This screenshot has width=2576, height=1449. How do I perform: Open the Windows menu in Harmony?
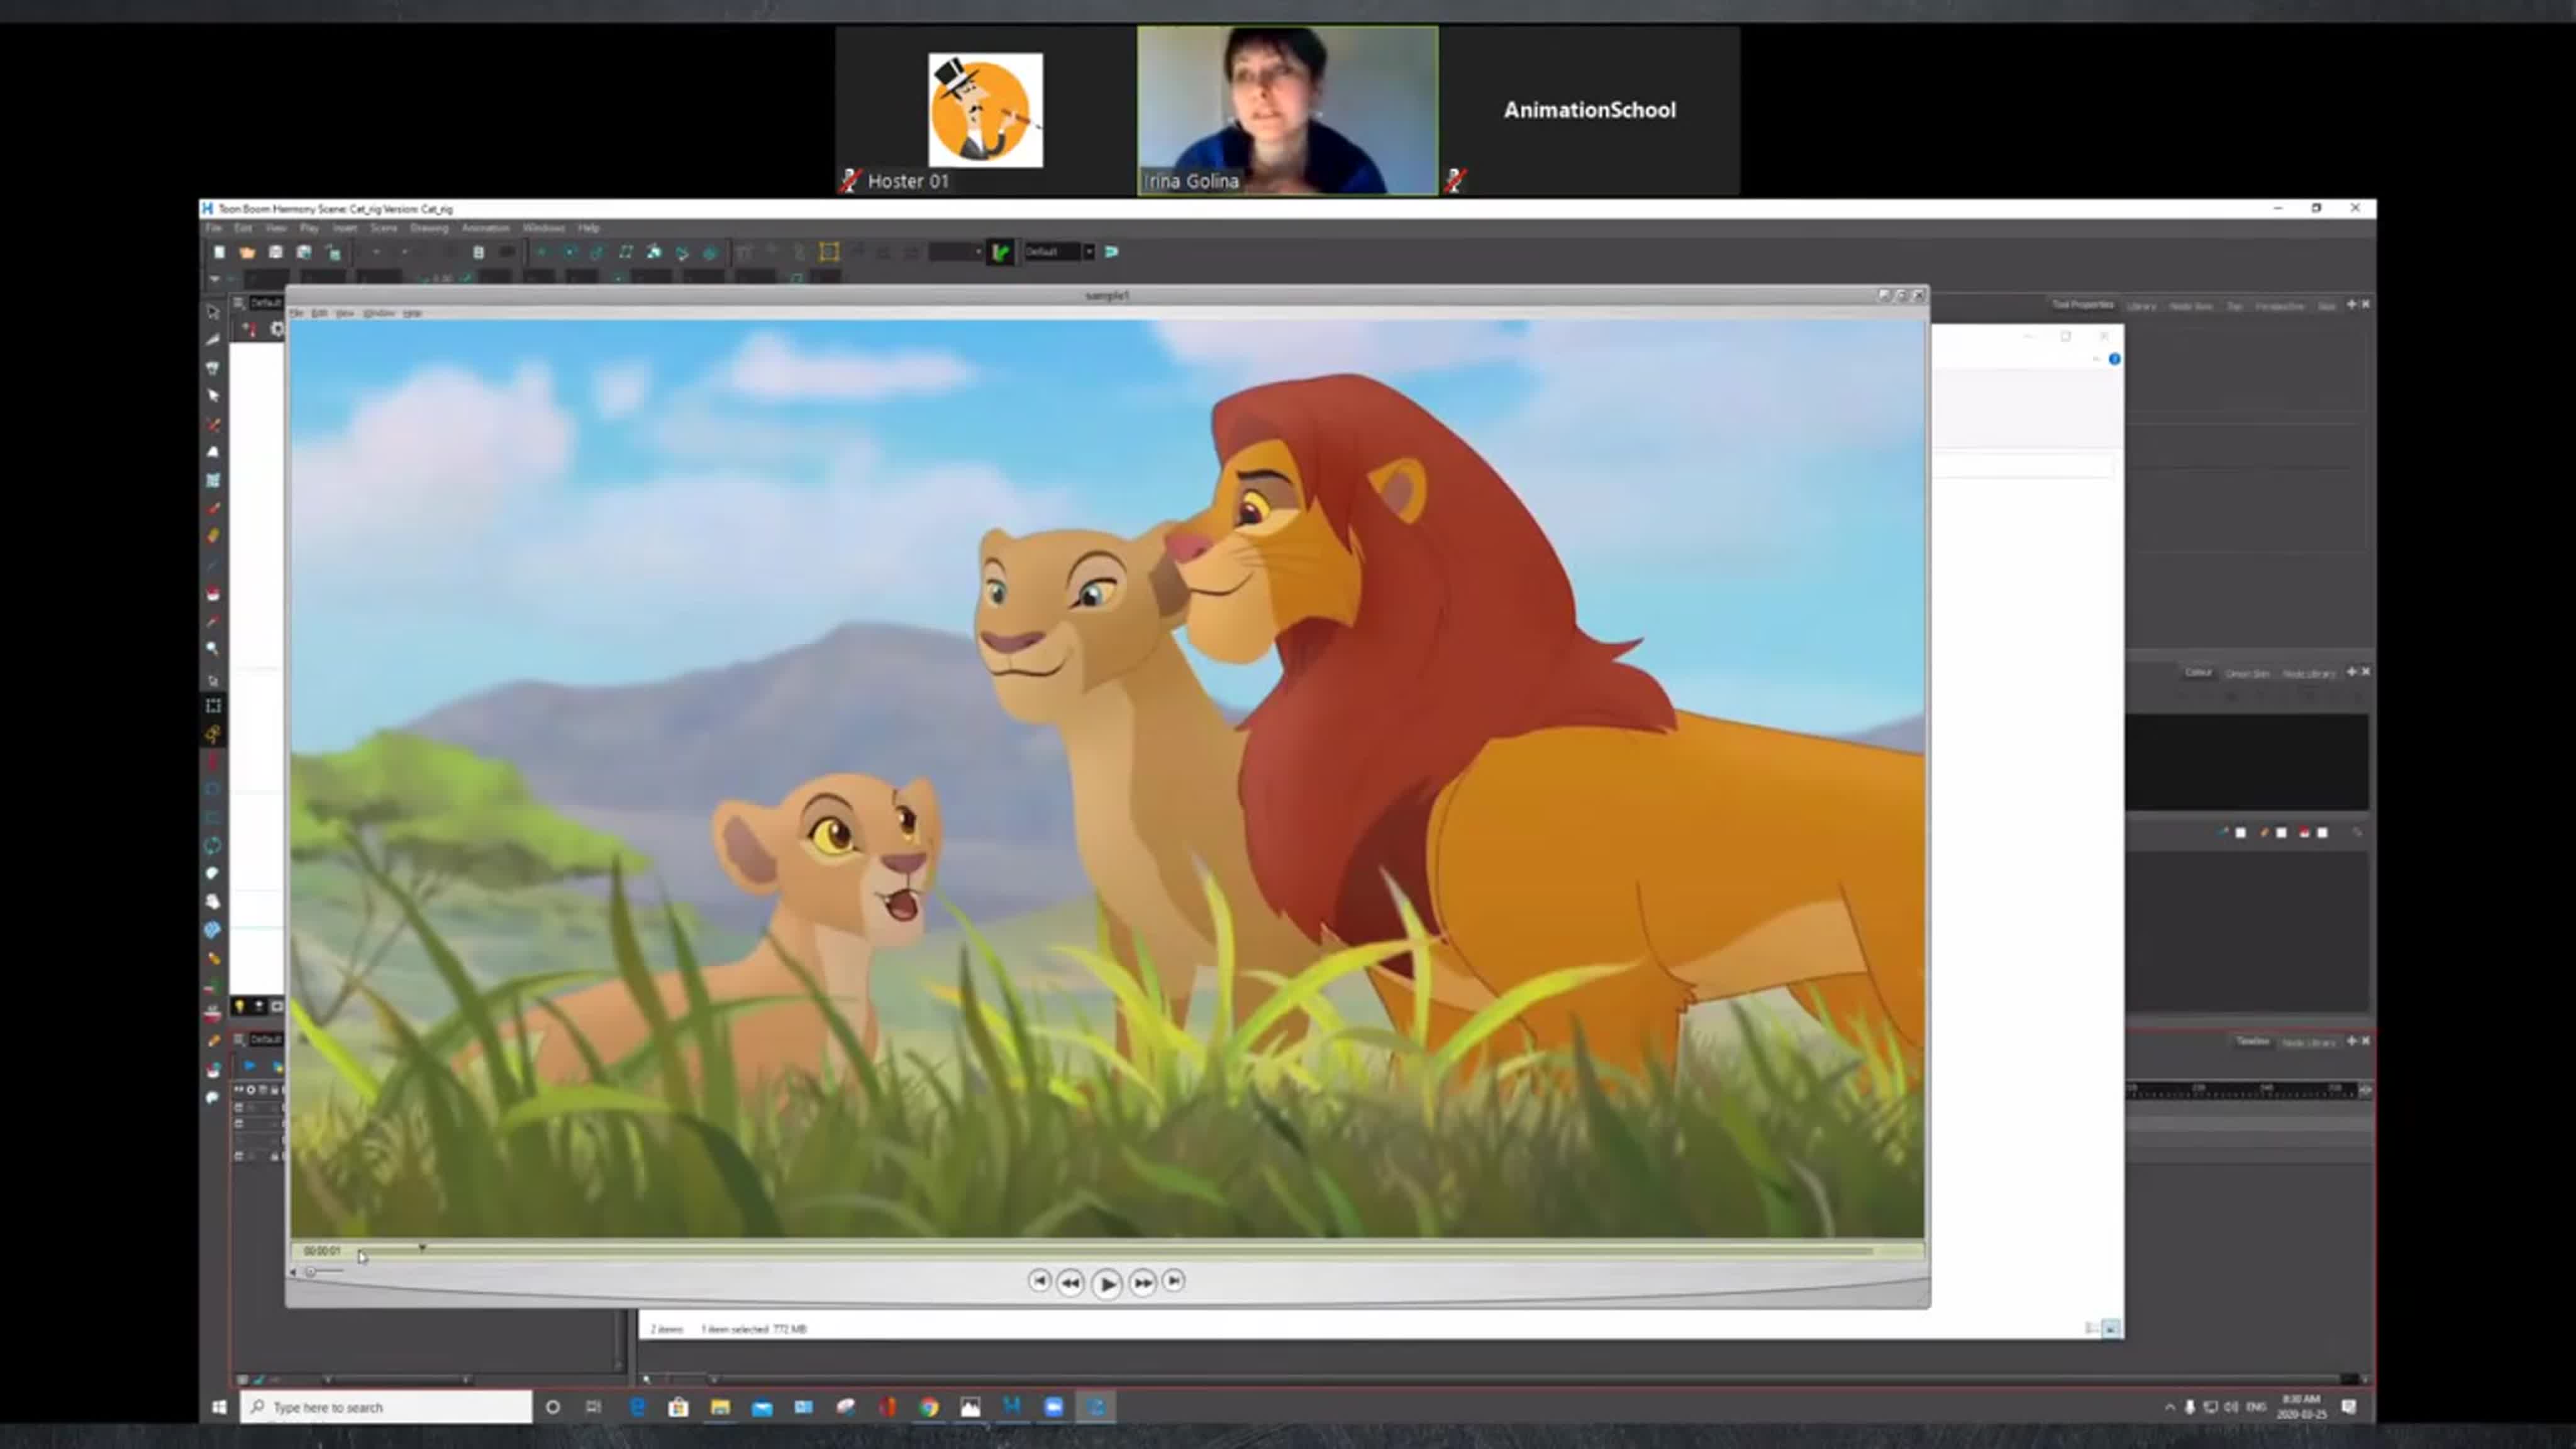[x=543, y=228]
